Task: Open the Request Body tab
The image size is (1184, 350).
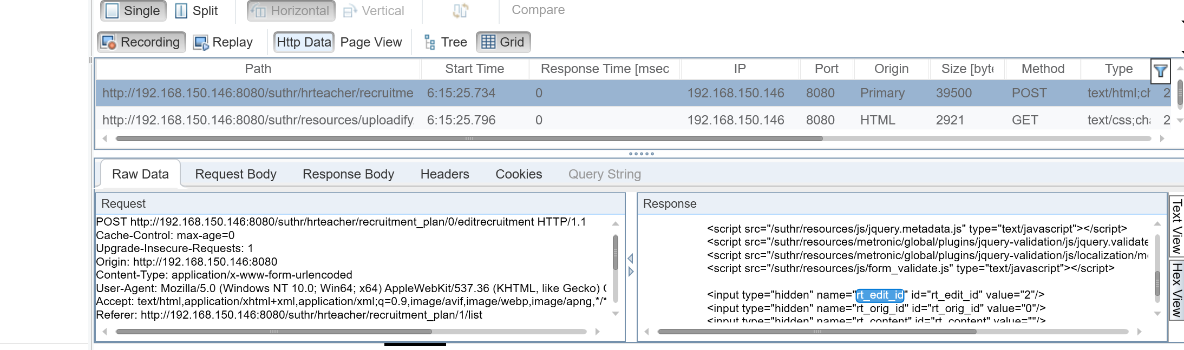Action: pos(236,174)
